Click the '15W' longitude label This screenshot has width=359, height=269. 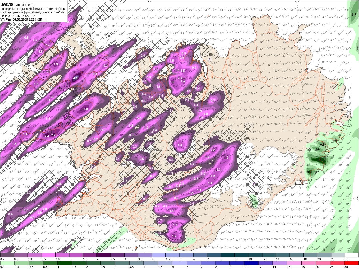297,1
